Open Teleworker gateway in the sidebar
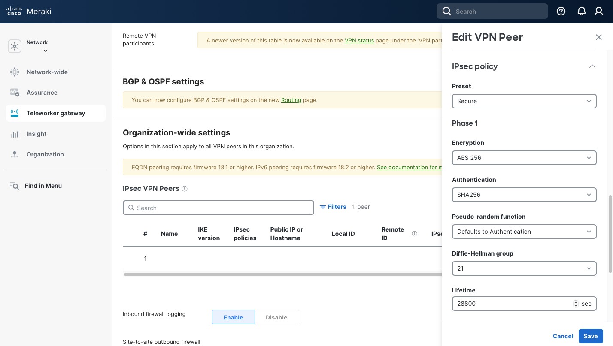613x346 pixels. (x=56, y=113)
